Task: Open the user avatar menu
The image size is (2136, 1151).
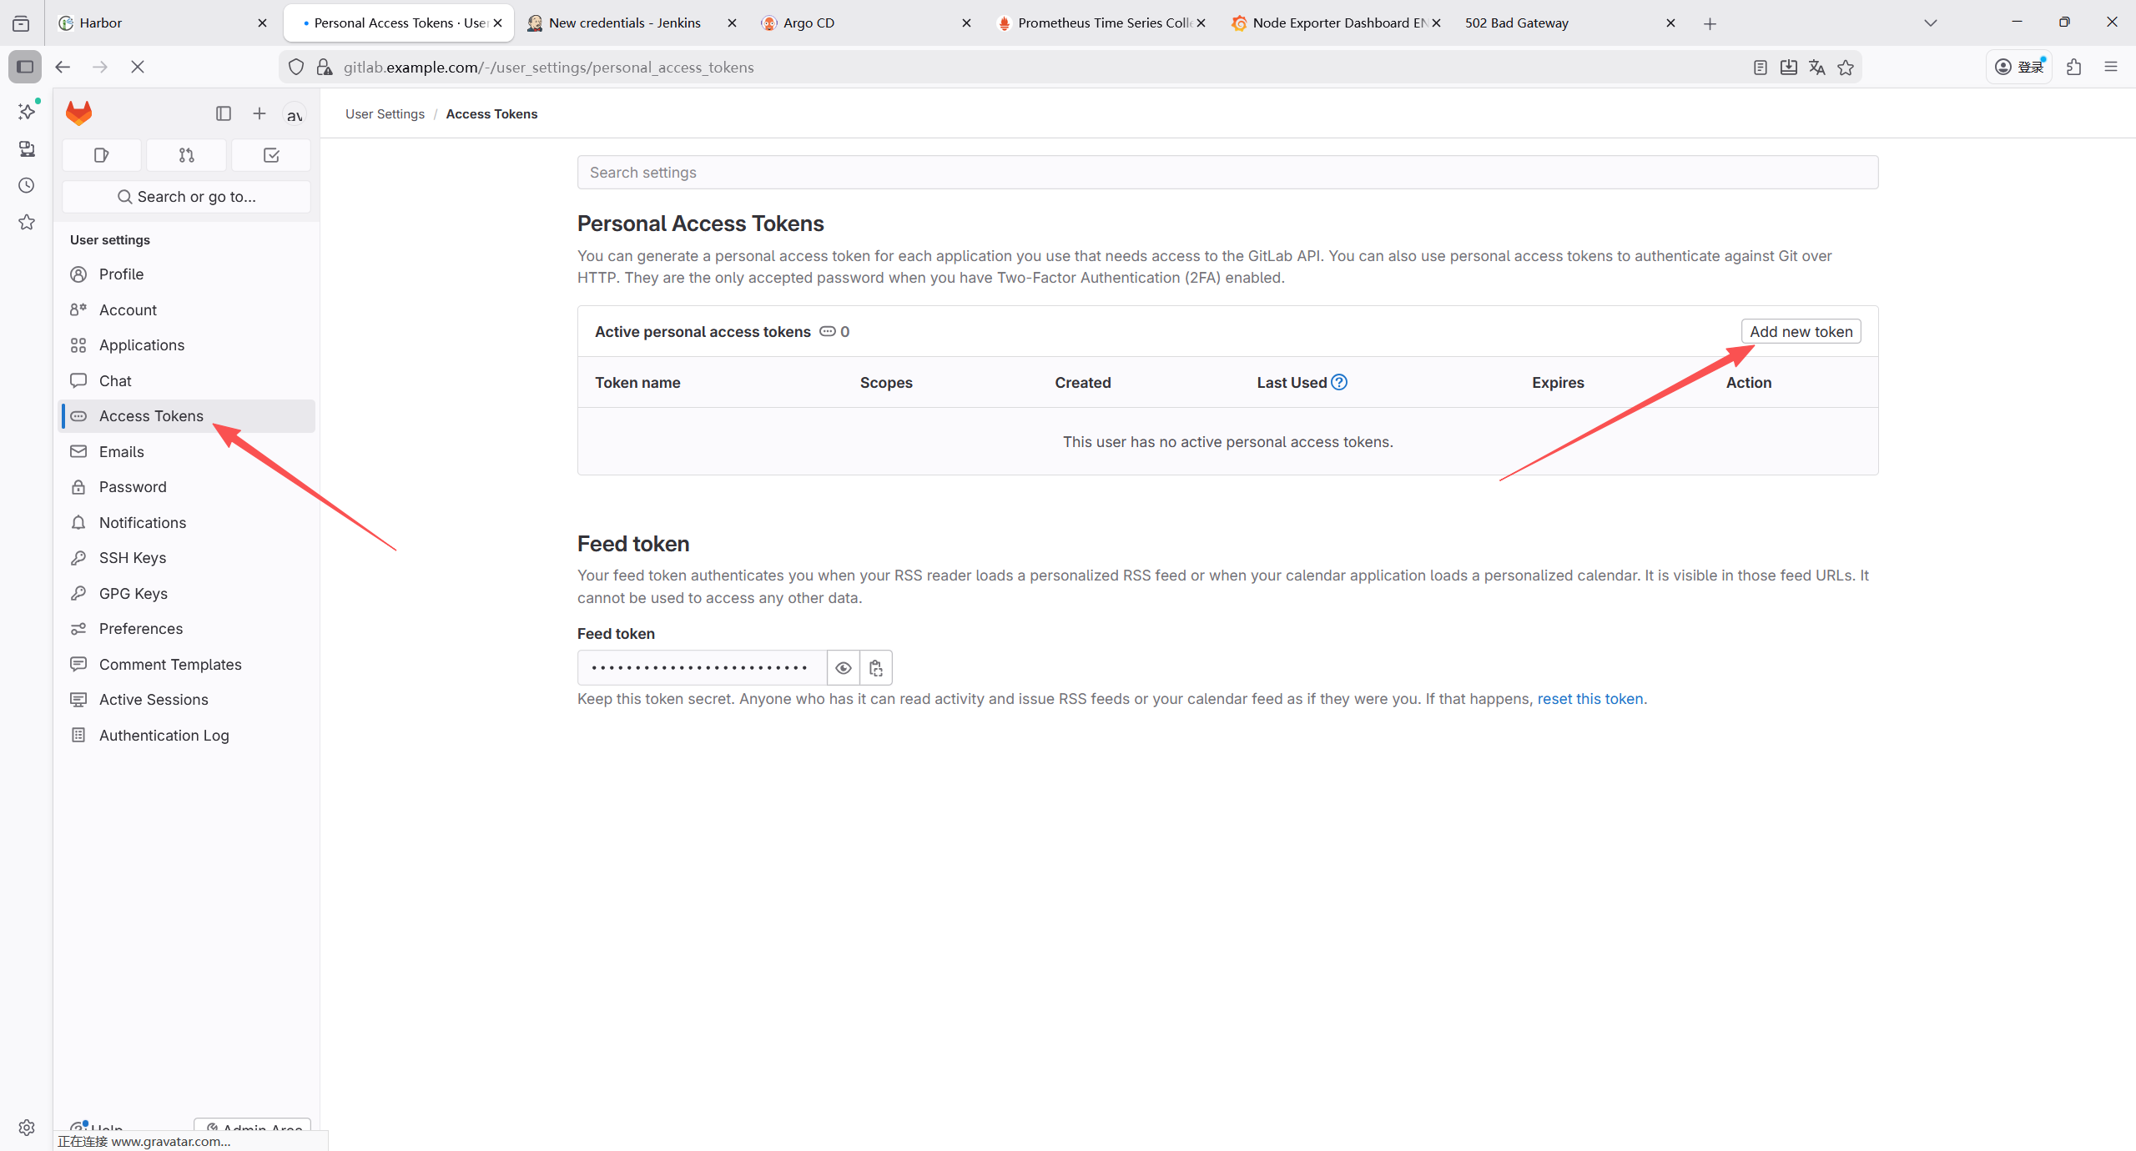Action: point(294,115)
